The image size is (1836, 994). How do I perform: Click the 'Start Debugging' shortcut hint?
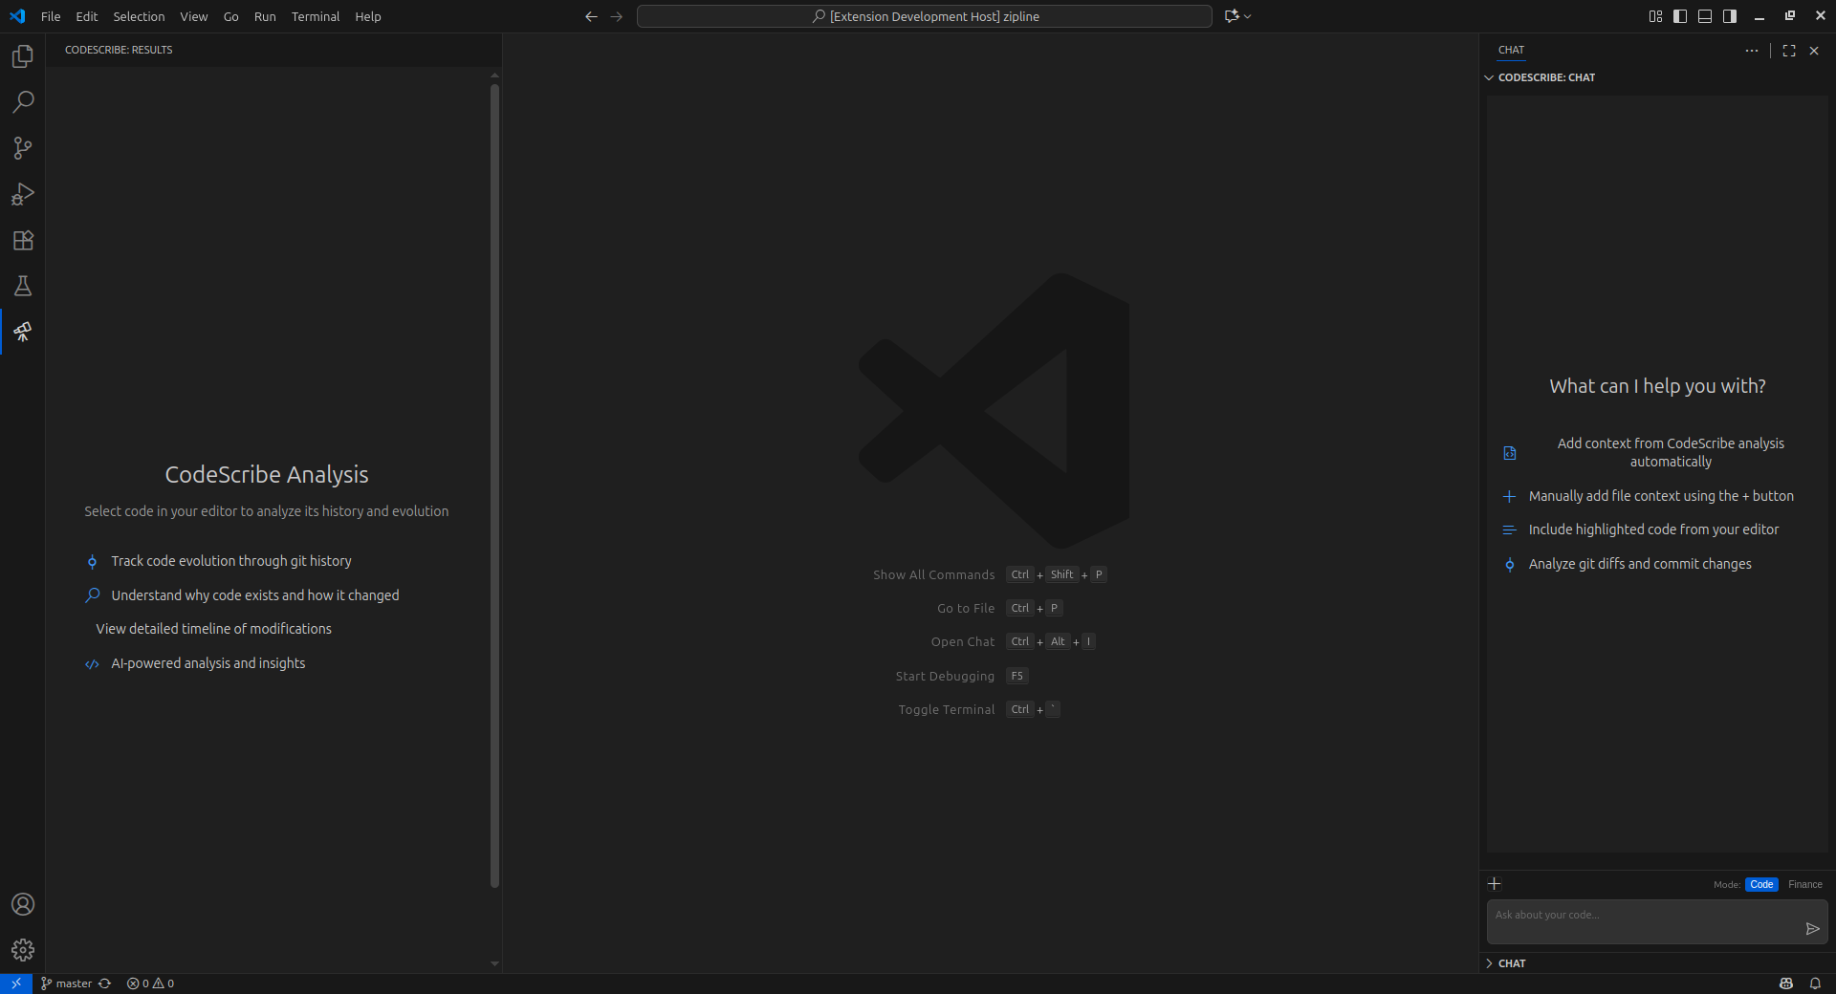962,676
